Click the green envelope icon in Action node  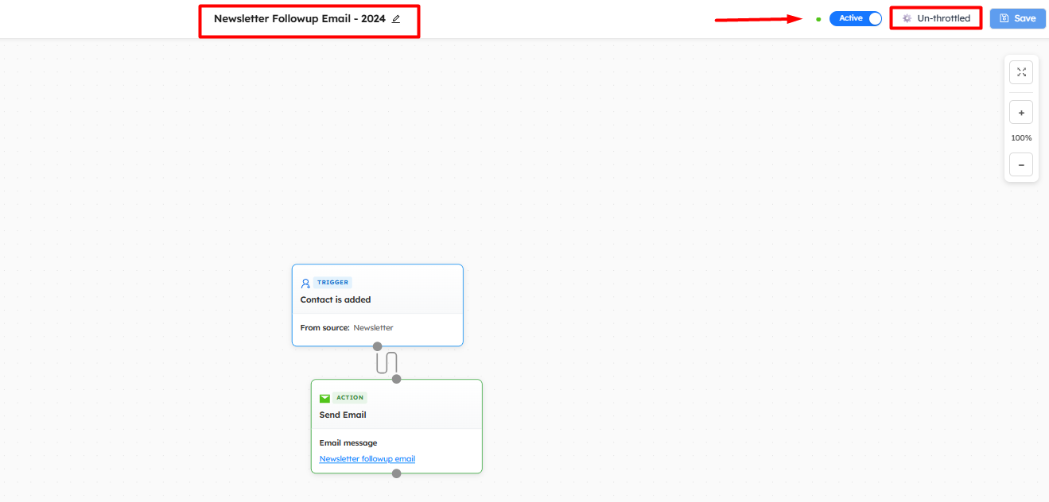pyautogui.click(x=324, y=398)
